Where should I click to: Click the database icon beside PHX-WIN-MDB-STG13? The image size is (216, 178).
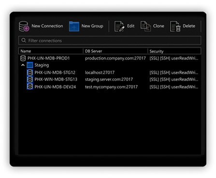pyautogui.click(x=30, y=79)
